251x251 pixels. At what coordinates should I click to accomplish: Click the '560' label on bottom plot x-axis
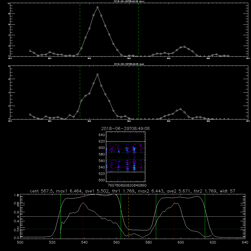pyautogui.click(x=116, y=242)
